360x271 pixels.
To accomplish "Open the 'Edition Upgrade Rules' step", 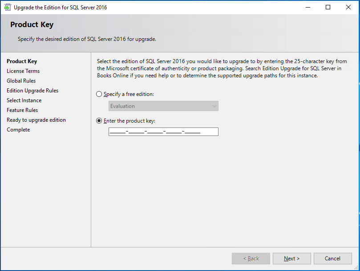I will (32, 90).
